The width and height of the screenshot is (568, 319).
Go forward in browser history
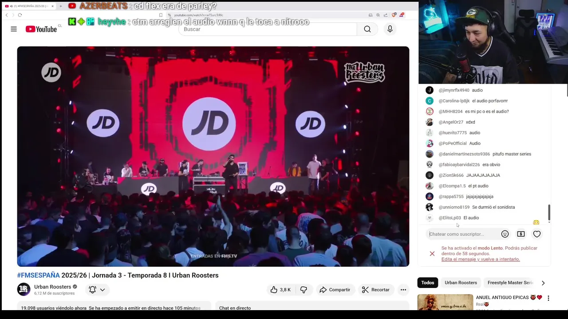point(13,15)
